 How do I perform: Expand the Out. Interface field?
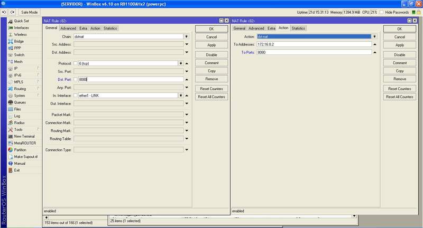click(187, 103)
